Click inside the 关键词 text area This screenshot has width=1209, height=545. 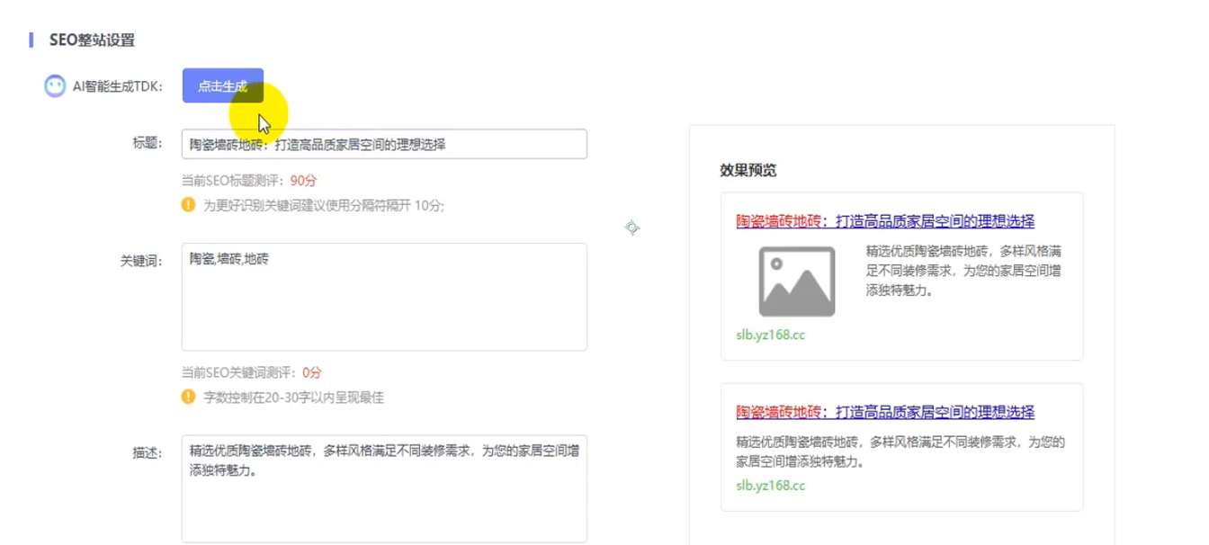(x=384, y=297)
